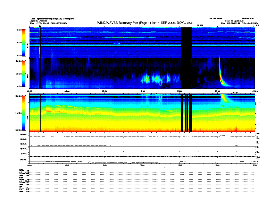275x212 pixels.
Task: Click the -130.00 label on TNR scale
Action: (x=18, y=96)
